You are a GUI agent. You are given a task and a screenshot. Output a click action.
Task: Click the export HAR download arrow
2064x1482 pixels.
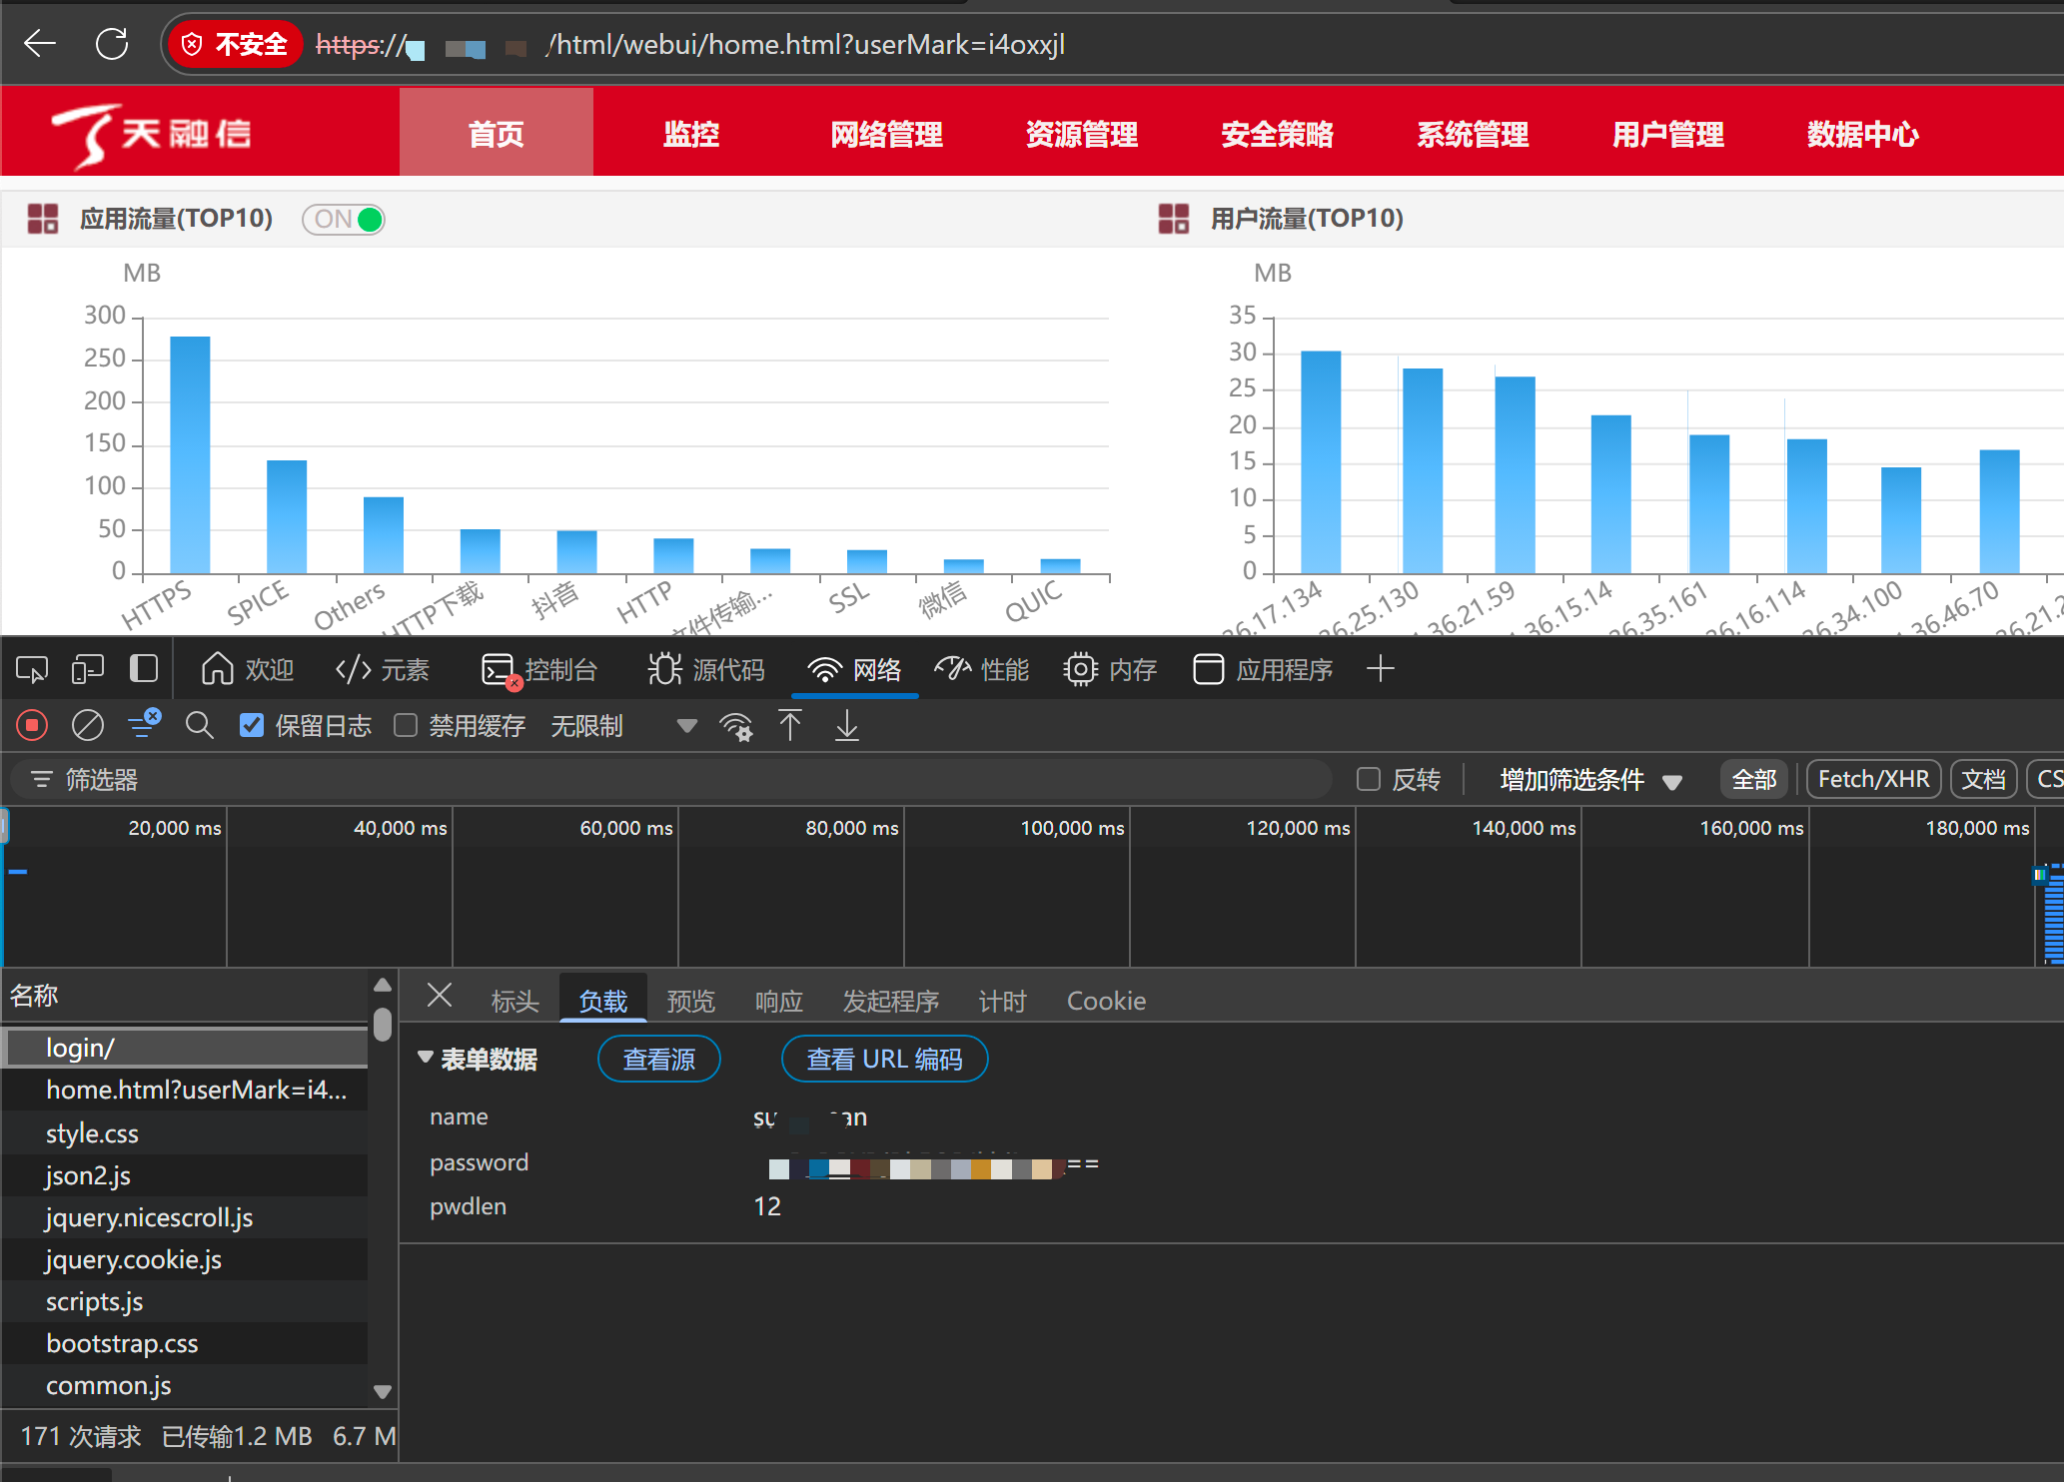(x=846, y=725)
